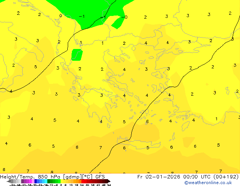This screenshot has height=186, width=240.
Task: Click the '54' label at scale's right end
Action: point(109,185)
